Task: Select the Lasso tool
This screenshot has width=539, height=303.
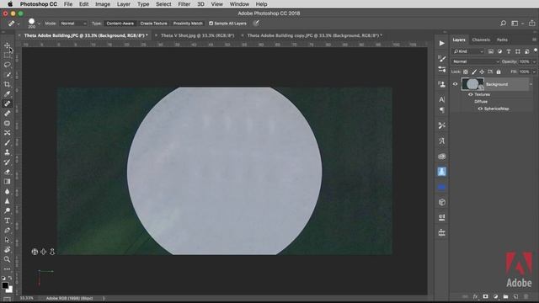Action: [x=7, y=65]
